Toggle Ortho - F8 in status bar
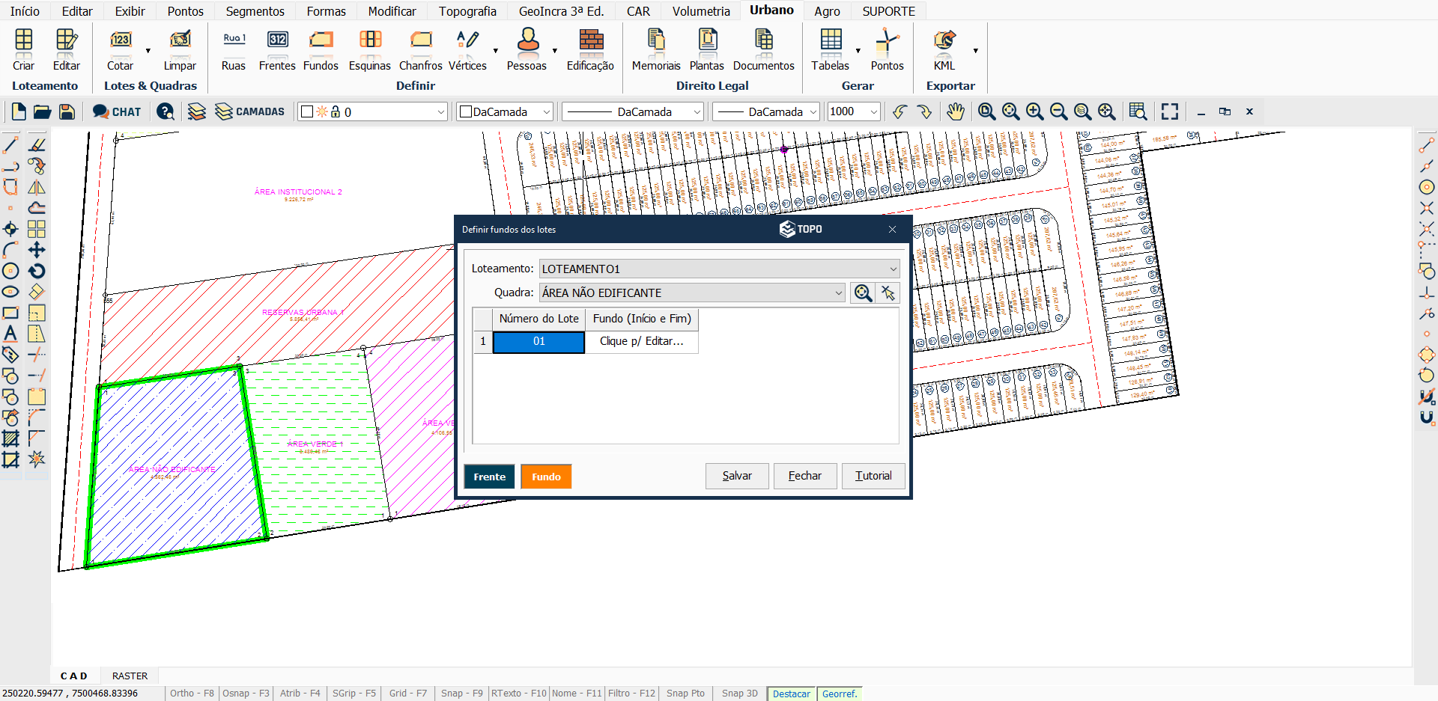Viewport: 1438px width, 701px height. tap(192, 694)
